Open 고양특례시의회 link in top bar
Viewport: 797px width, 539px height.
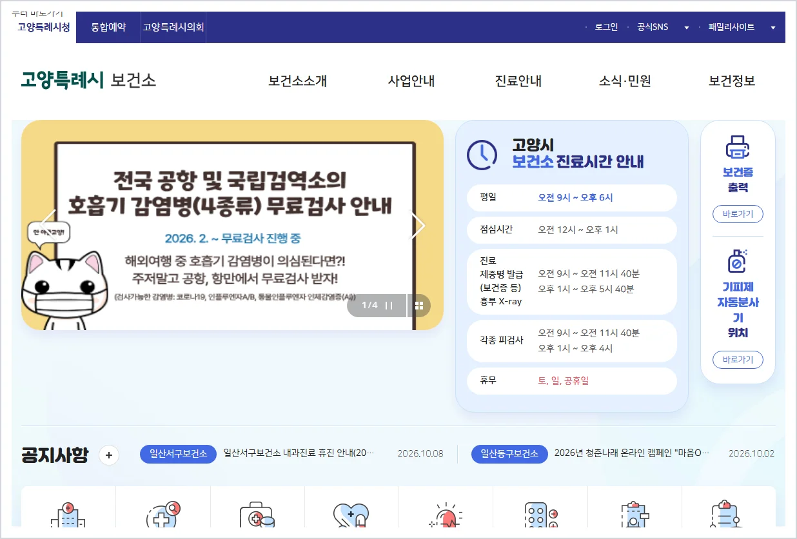(x=173, y=27)
